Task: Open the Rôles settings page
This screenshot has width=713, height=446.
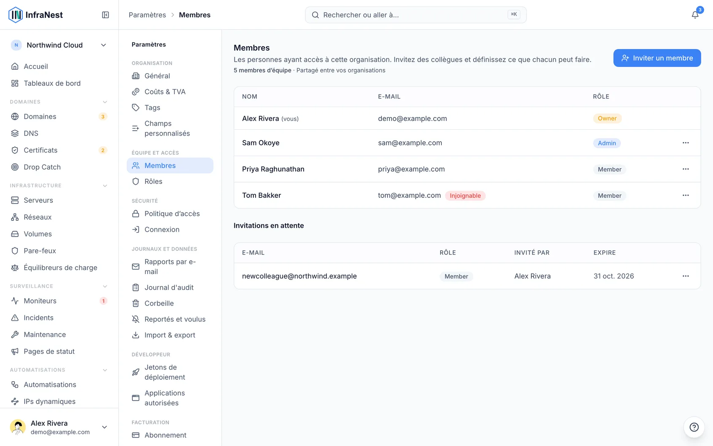Action: tap(170, 181)
